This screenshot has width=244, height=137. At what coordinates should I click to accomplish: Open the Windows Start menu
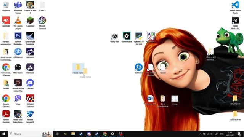[4, 134]
